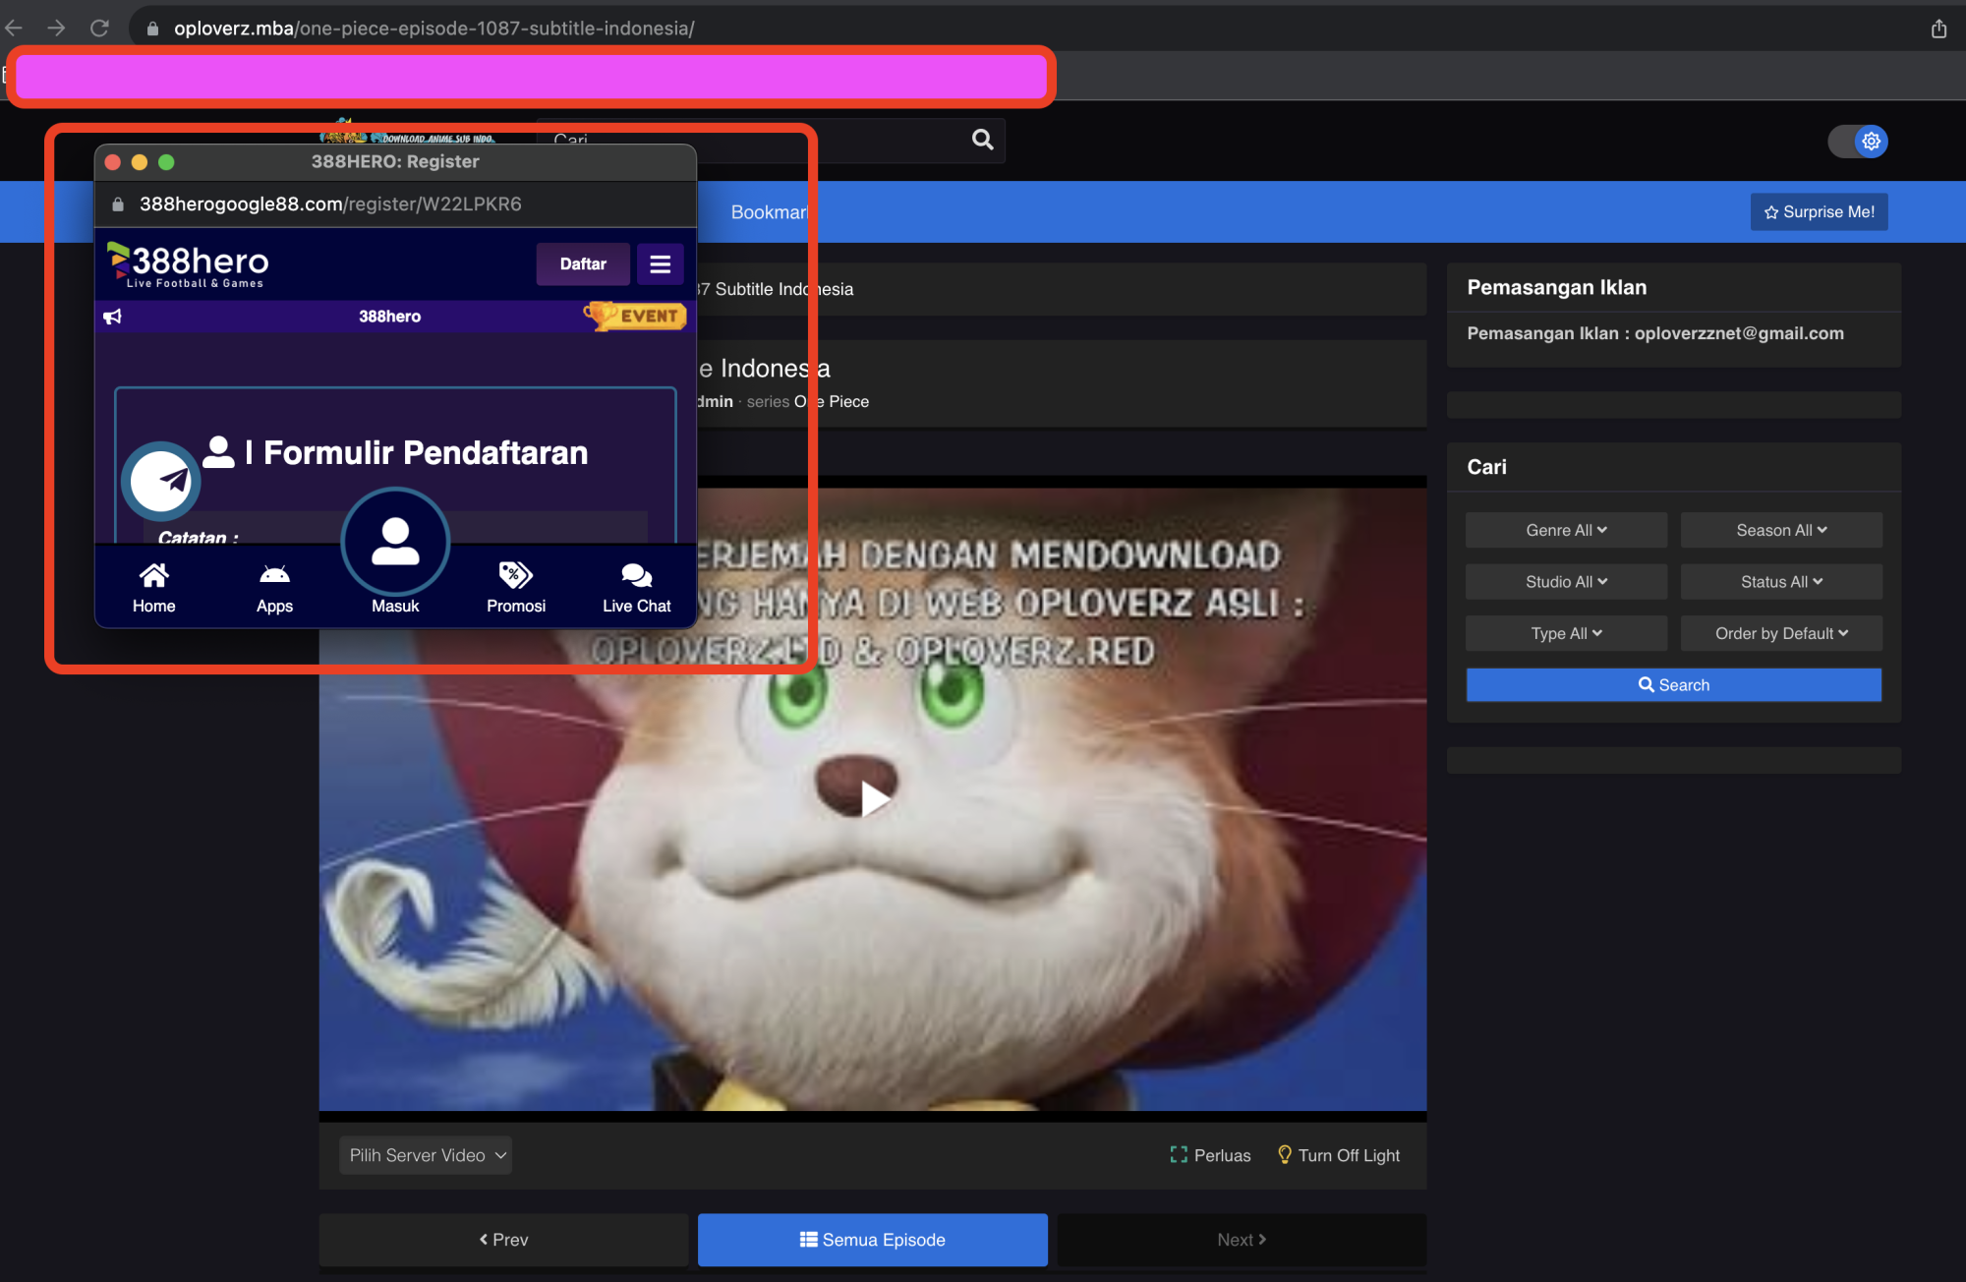Click the browser share icon
The image size is (1966, 1282).
[1937, 29]
